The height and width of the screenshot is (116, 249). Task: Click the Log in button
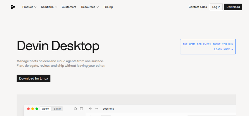point(216,7)
